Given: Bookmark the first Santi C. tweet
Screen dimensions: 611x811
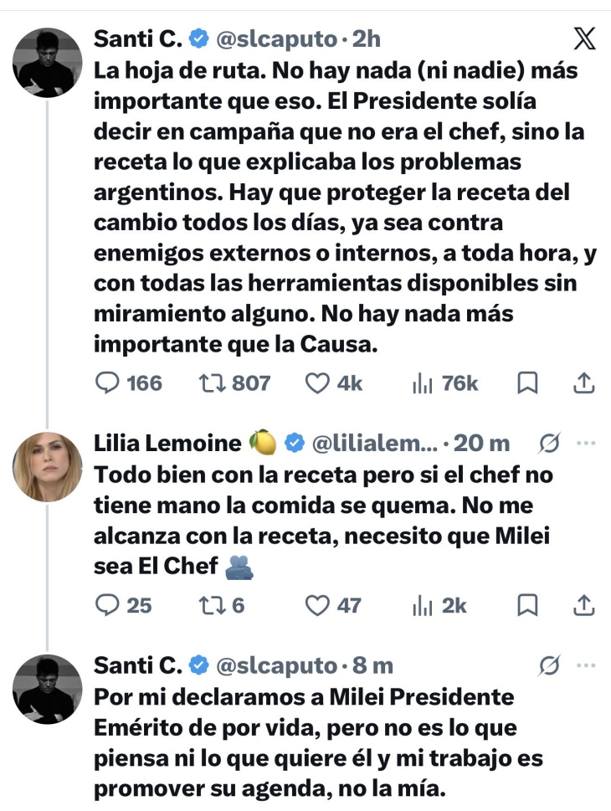Looking at the screenshot, I should (x=527, y=383).
